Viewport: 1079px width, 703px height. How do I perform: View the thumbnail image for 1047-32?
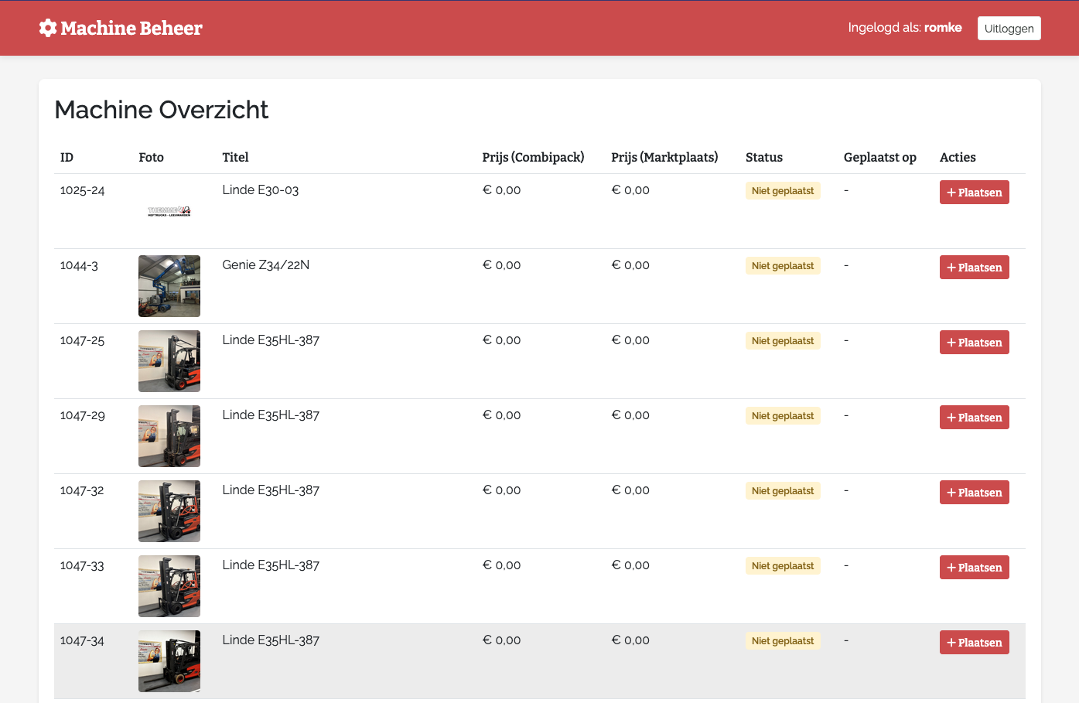pyautogui.click(x=169, y=511)
